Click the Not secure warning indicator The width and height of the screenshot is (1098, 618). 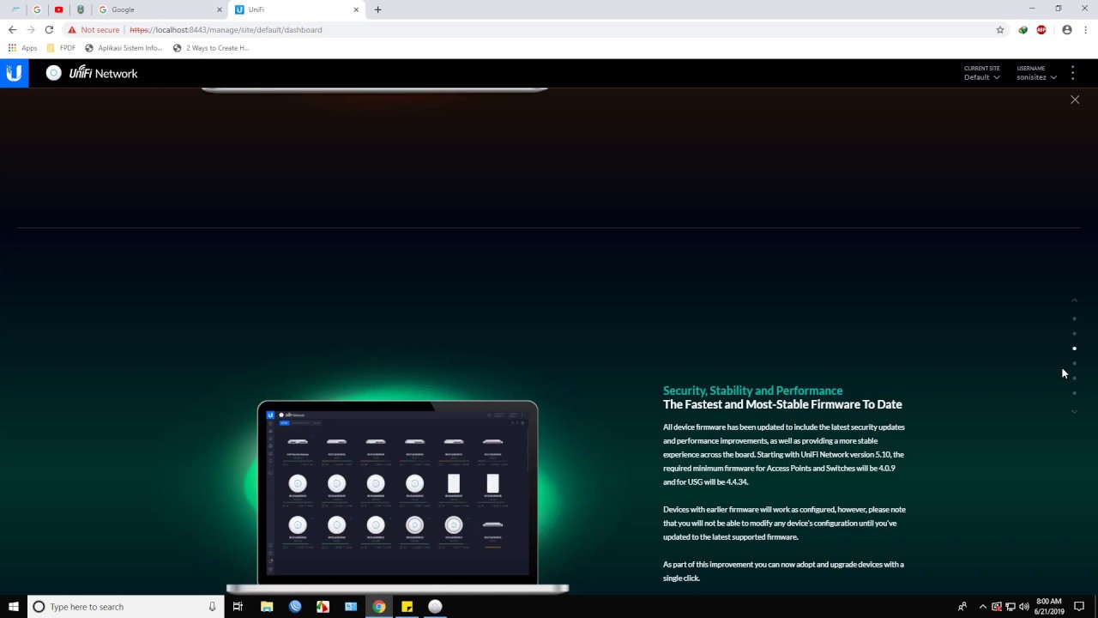tap(94, 29)
